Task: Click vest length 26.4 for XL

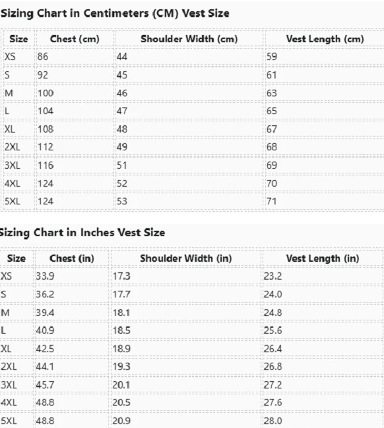Action: [272, 349]
